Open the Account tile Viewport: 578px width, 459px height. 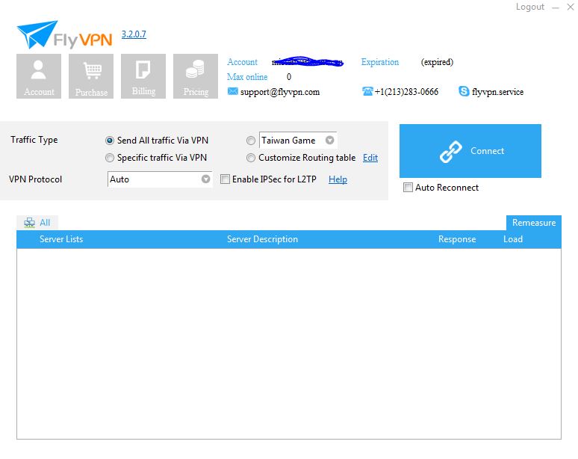39,76
